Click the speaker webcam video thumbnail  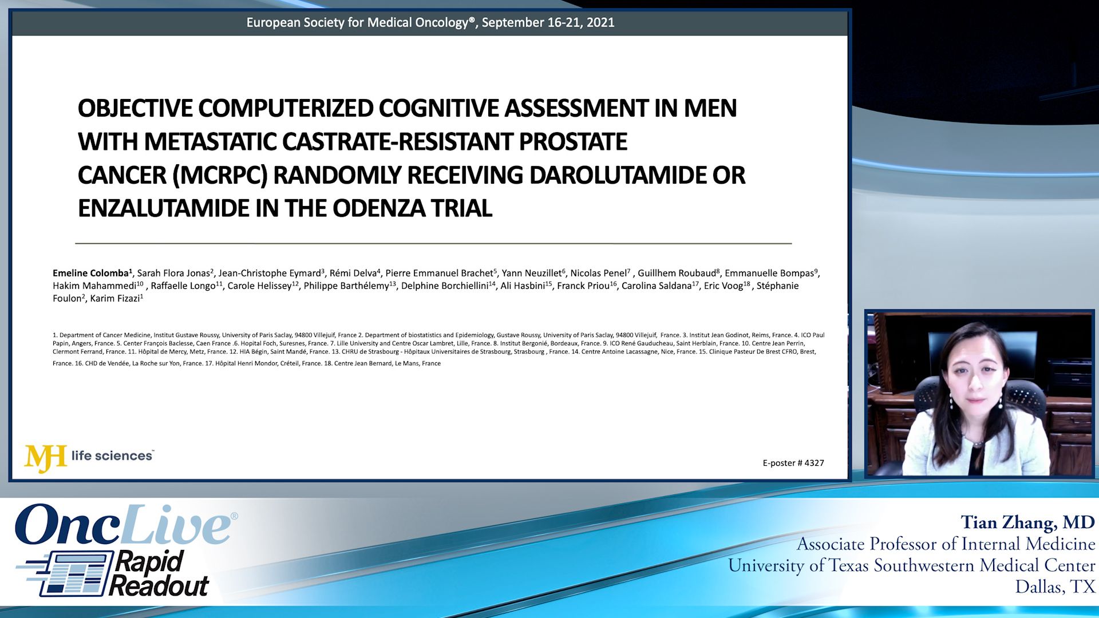(x=979, y=394)
